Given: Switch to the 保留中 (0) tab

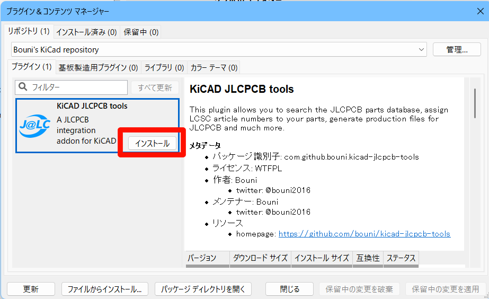Looking at the screenshot, I should pyautogui.click(x=141, y=32).
